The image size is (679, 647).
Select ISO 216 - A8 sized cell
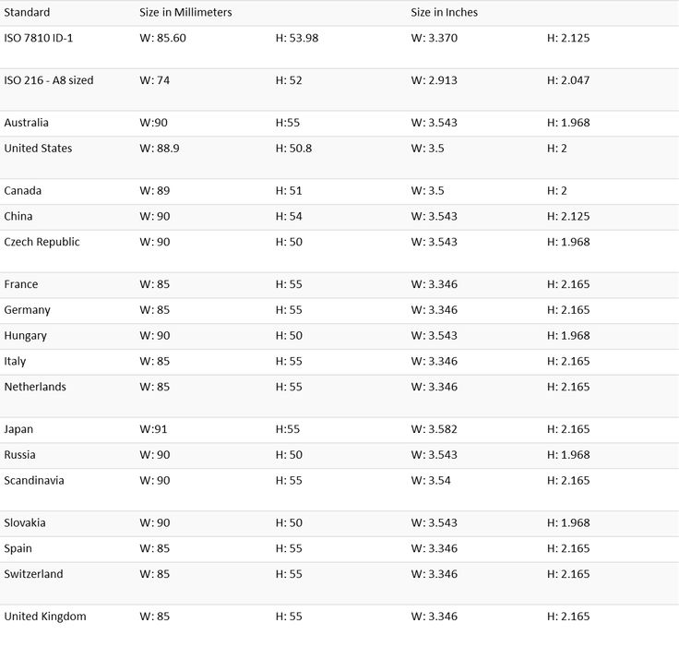click(49, 80)
